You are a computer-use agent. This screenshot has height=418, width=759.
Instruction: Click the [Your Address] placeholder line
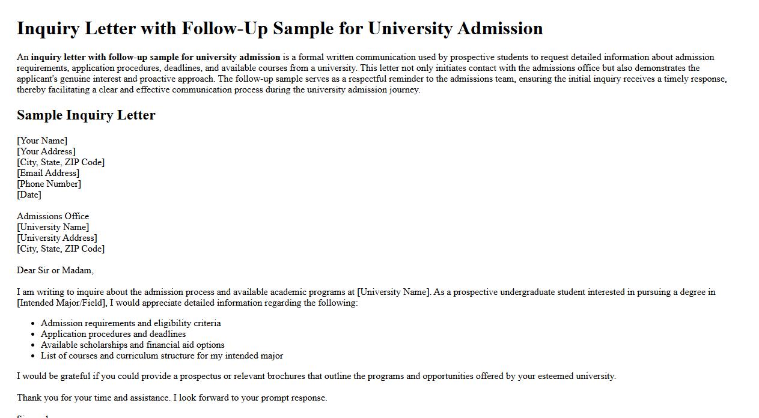point(46,151)
